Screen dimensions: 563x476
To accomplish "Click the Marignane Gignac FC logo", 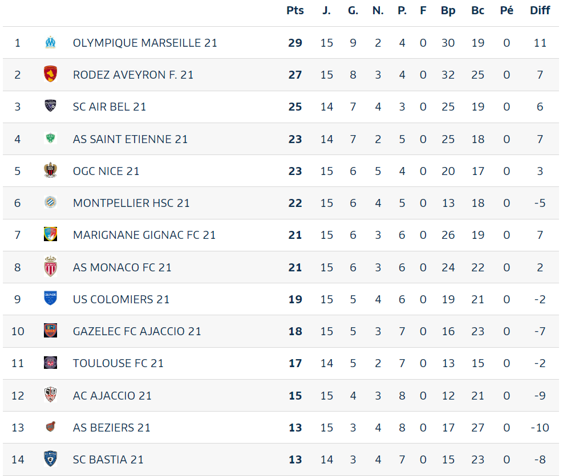I will click(x=51, y=234).
